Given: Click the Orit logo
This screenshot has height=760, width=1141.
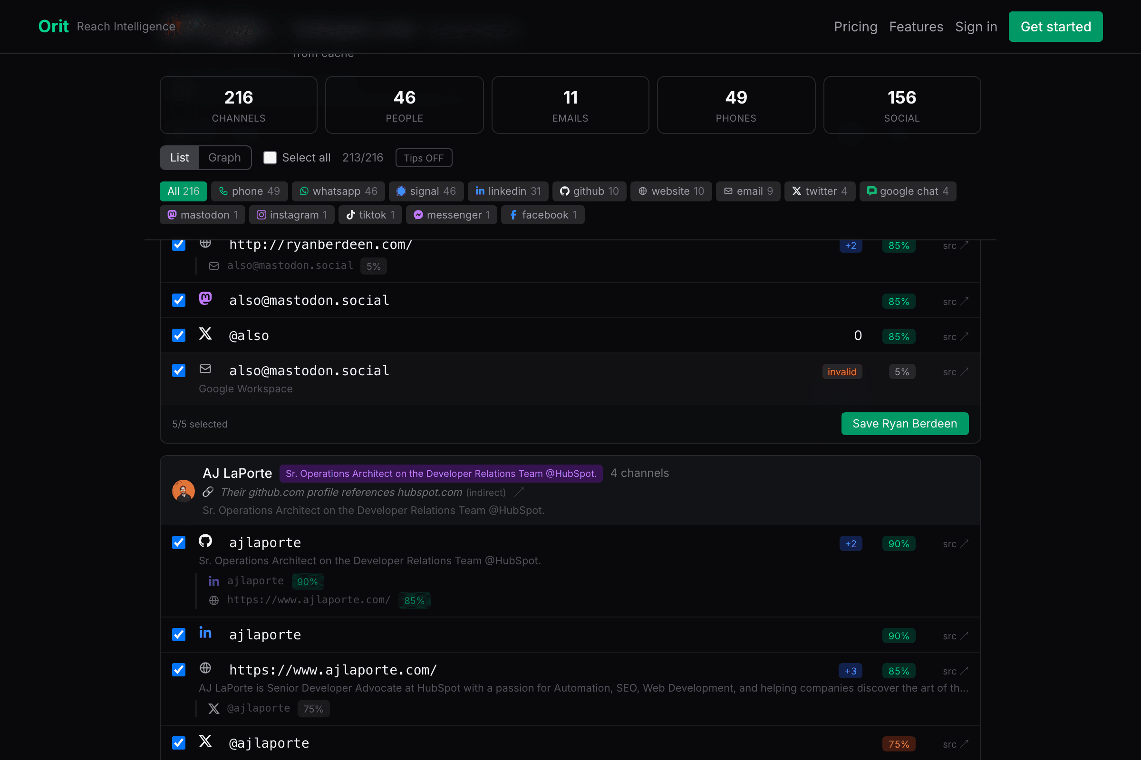Looking at the screenshot, I should (53, 27).
